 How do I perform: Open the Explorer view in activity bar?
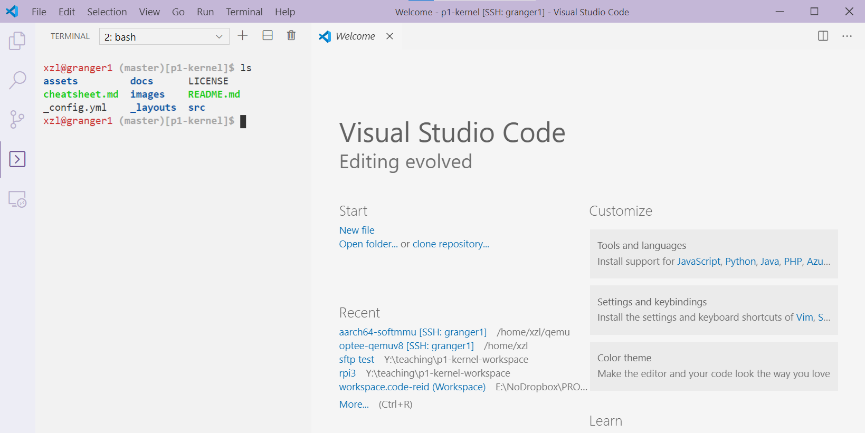click(17, 41)
